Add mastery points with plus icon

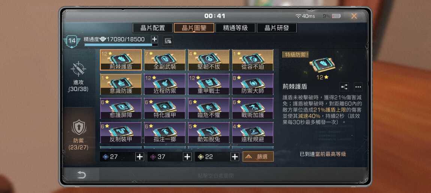pyautogui.click(x=154, y=39)
